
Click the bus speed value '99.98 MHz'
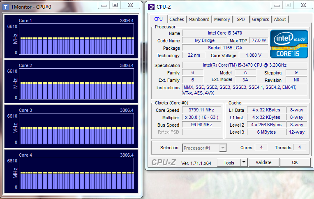[201, 125]
